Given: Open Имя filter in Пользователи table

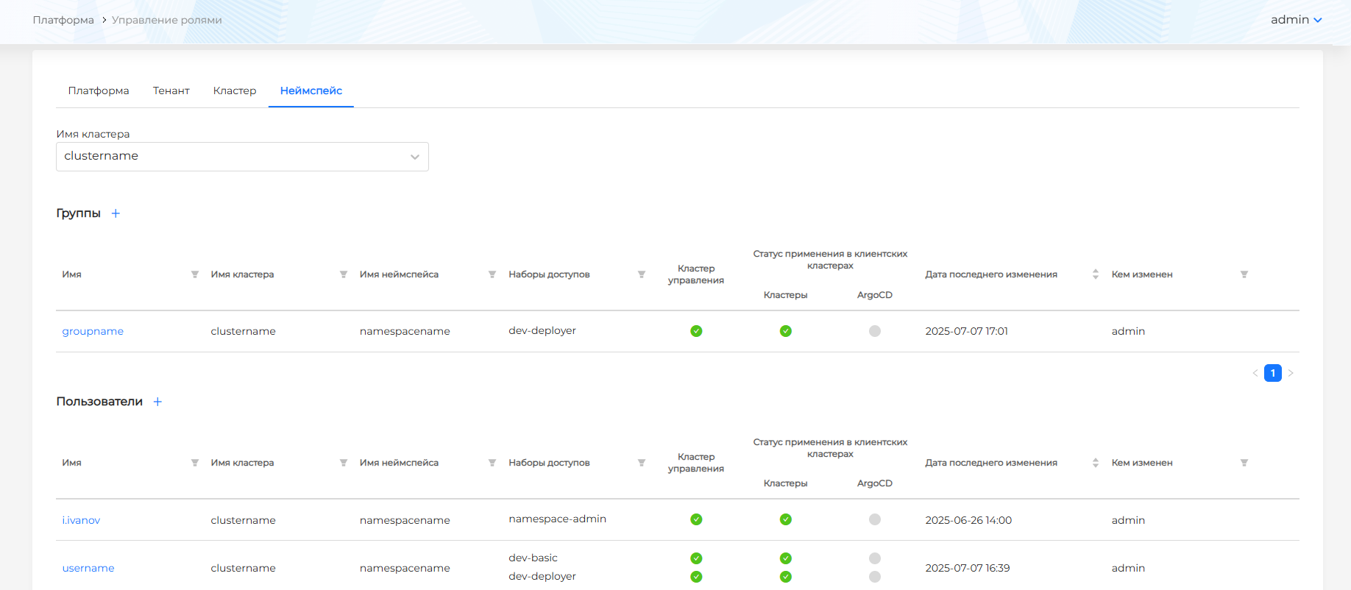Looking at the screenshot, I should pyautogui.click(x=195, y=463).
